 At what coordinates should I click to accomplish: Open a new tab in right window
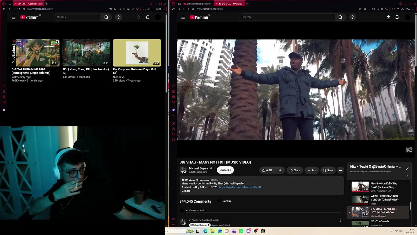point(247,4)
